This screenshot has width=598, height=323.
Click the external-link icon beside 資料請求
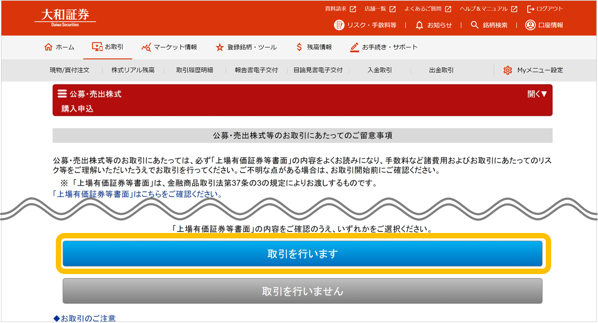point(353,9)
